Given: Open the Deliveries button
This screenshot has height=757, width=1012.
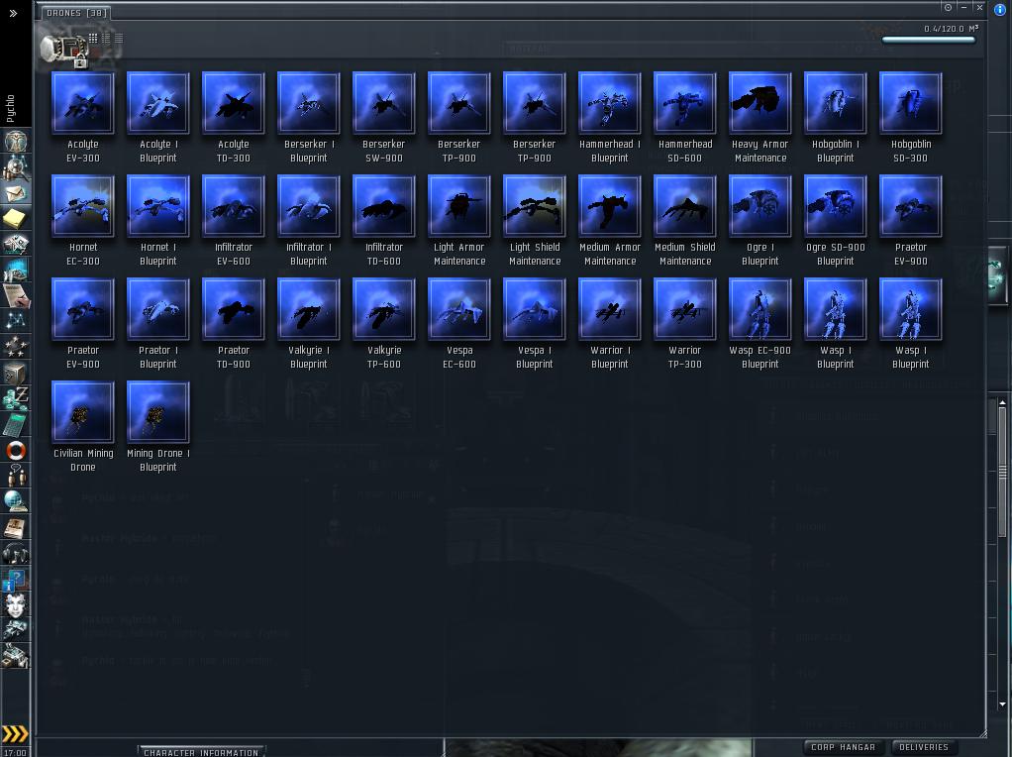Looking at the screenshot, I should coord(924,747).
